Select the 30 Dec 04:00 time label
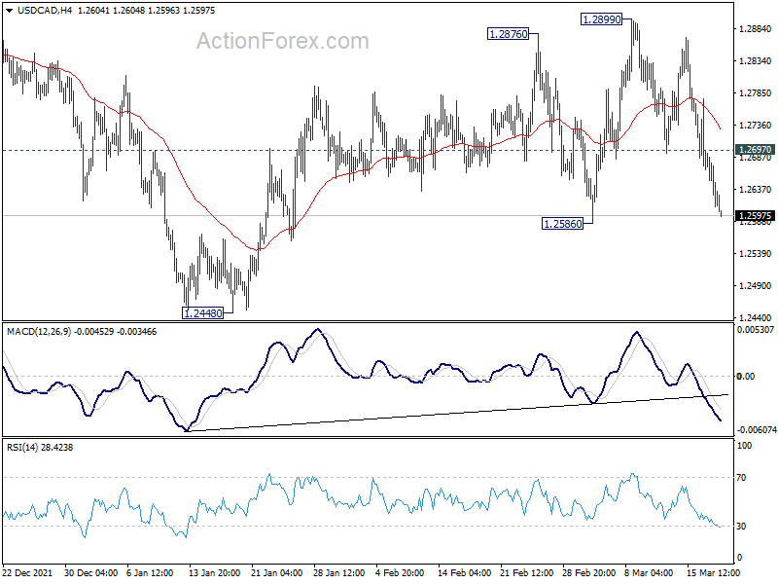This screenshot has height=584, width=778. click(90, 573)
